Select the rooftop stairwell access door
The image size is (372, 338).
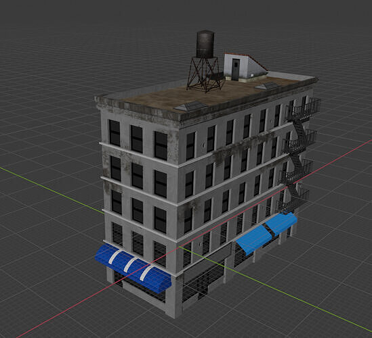235,70
